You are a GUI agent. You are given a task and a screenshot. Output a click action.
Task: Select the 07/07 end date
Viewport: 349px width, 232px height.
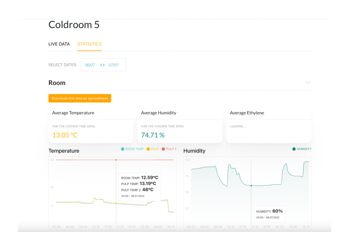113,65
